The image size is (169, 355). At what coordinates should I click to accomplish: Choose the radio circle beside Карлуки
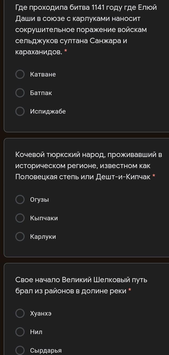pyautogui.click(x=20, y=237)
